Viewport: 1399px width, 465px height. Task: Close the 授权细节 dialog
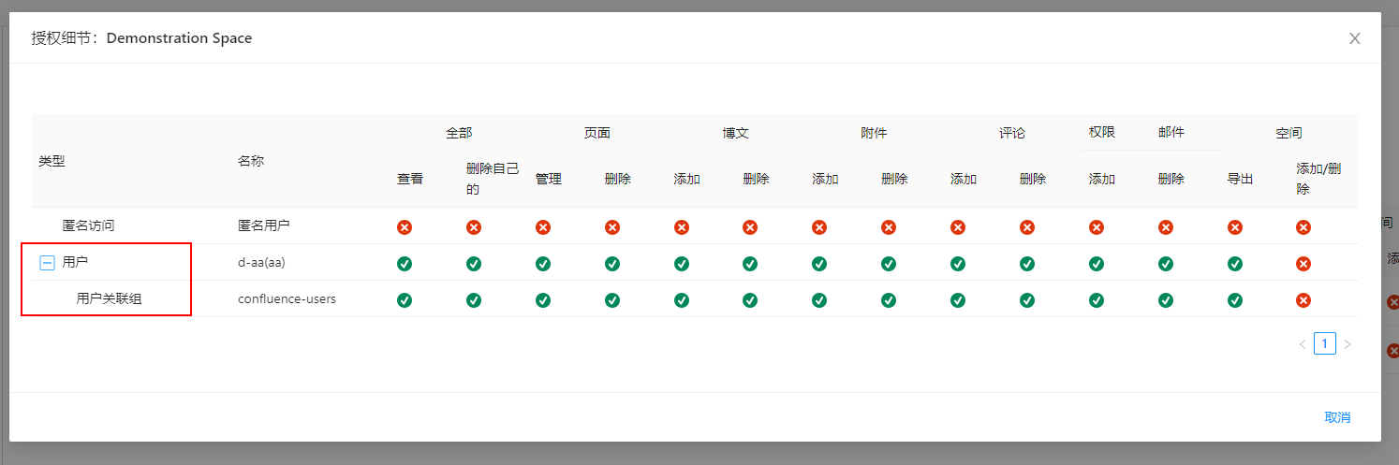coord(1354,38)
